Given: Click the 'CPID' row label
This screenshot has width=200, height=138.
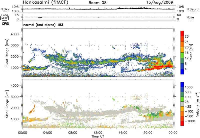Looking at the screenshot, I should [5, 24].
